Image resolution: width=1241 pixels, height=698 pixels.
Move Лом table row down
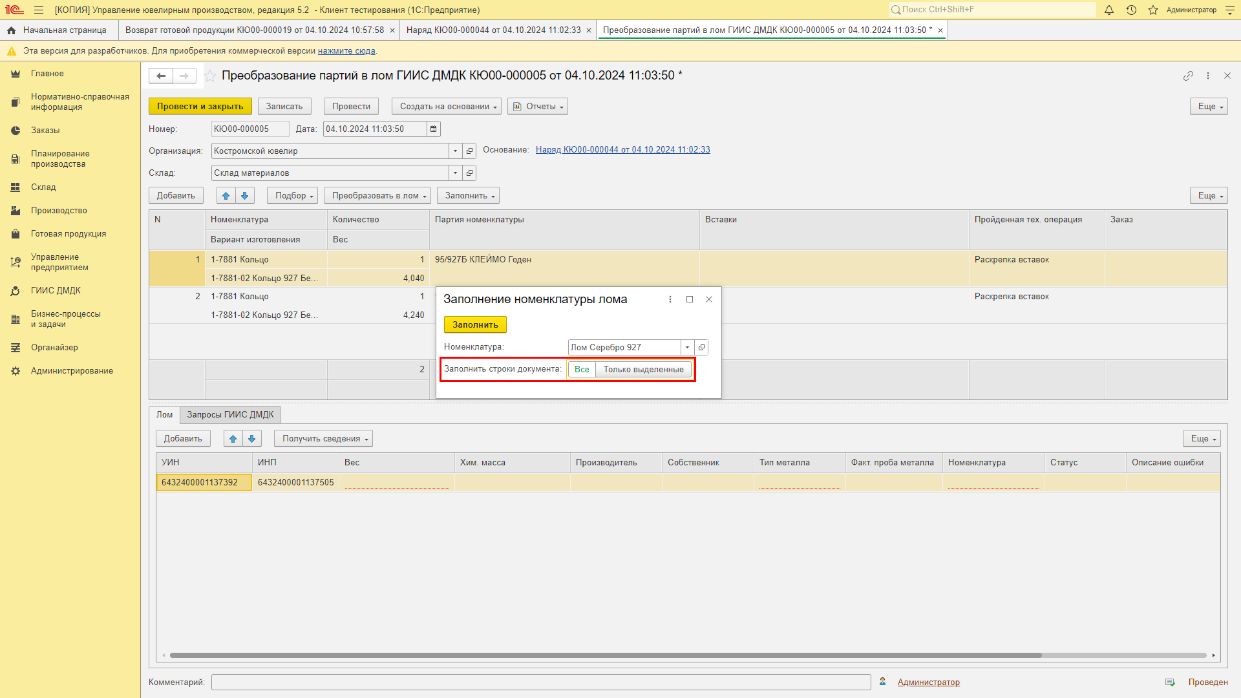(x=252, y=439)
